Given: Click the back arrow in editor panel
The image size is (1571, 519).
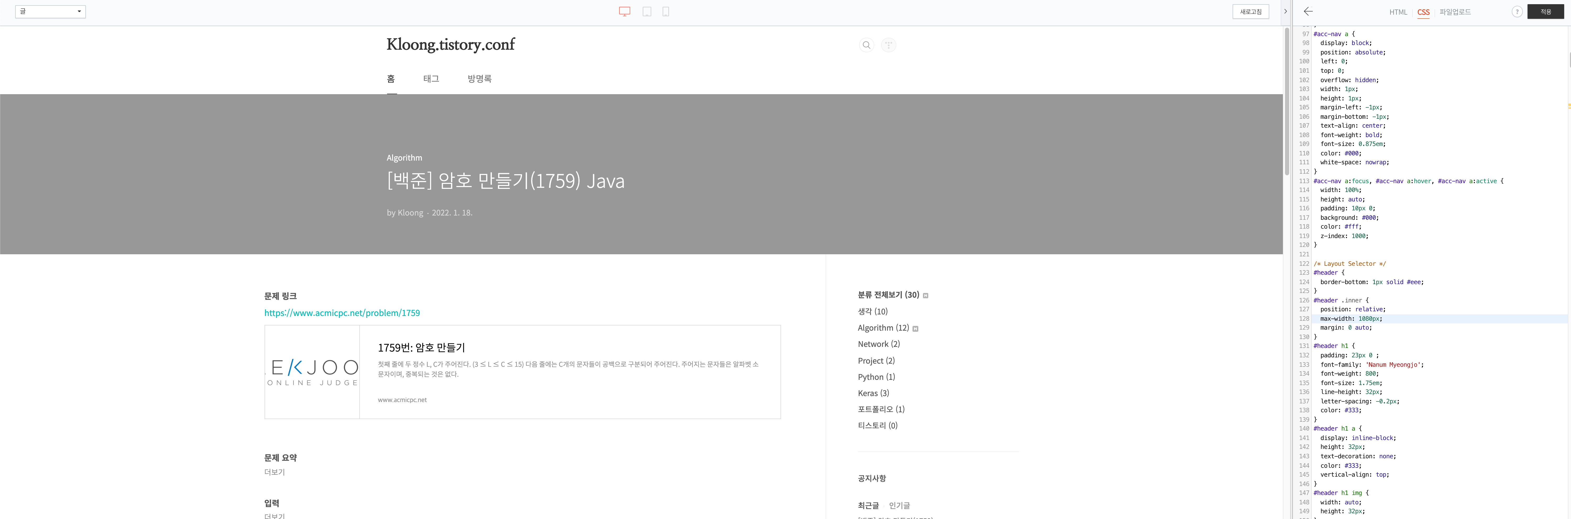Looking at the screenshot, I should coord(1308,12).
